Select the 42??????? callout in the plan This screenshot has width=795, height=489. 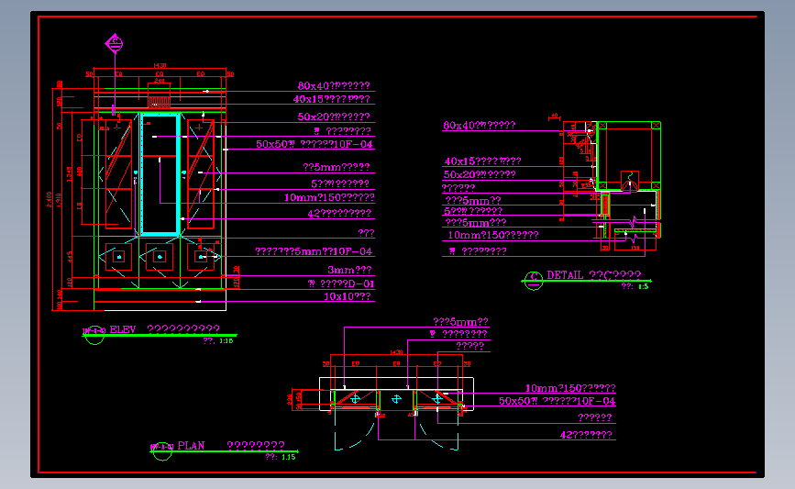(586, 435)
